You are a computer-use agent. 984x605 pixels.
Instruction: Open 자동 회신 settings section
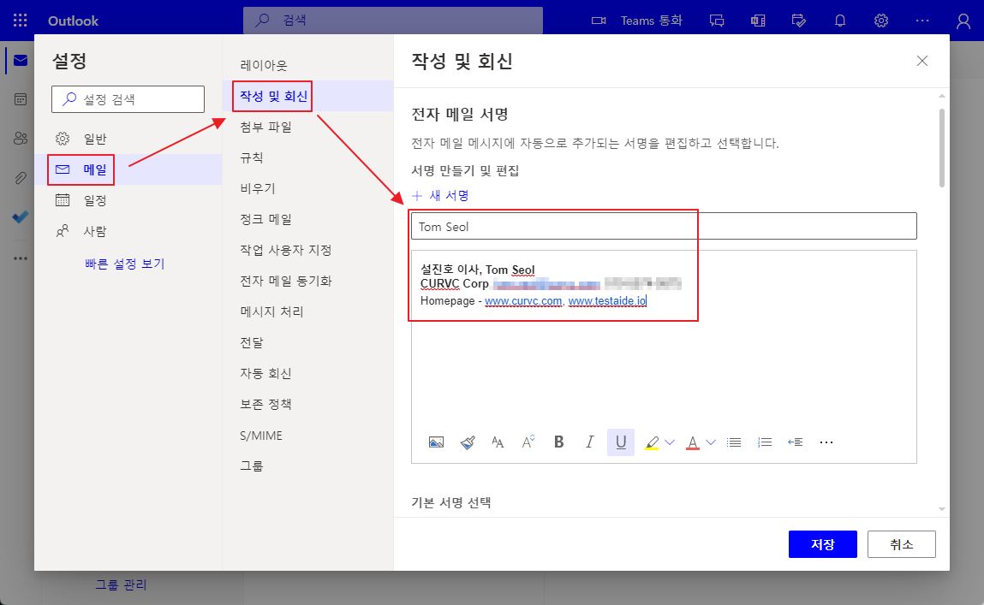tap(265, 373)
